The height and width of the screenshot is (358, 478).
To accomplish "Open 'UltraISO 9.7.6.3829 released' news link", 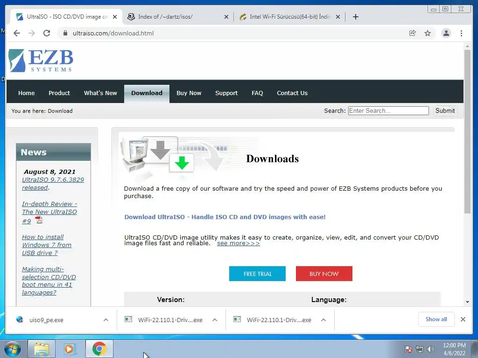I will pyautogui.click(x=53, y=184).
